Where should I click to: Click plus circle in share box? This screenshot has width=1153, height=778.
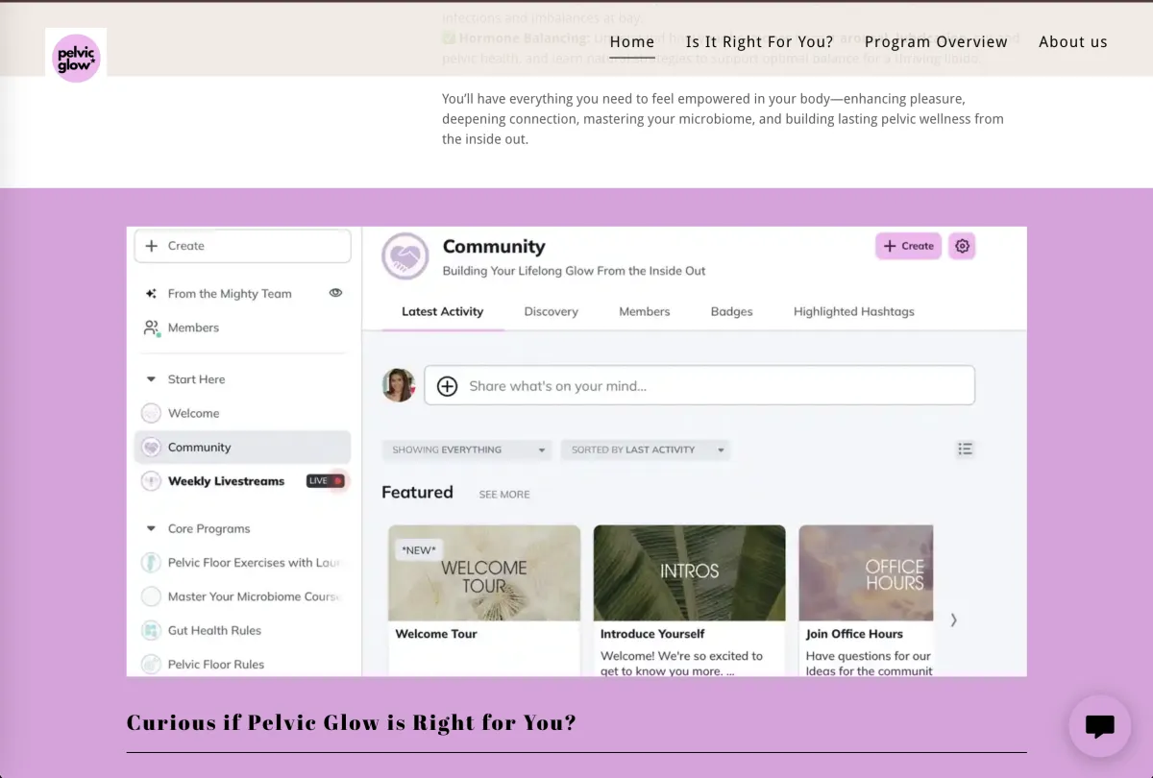447,386
